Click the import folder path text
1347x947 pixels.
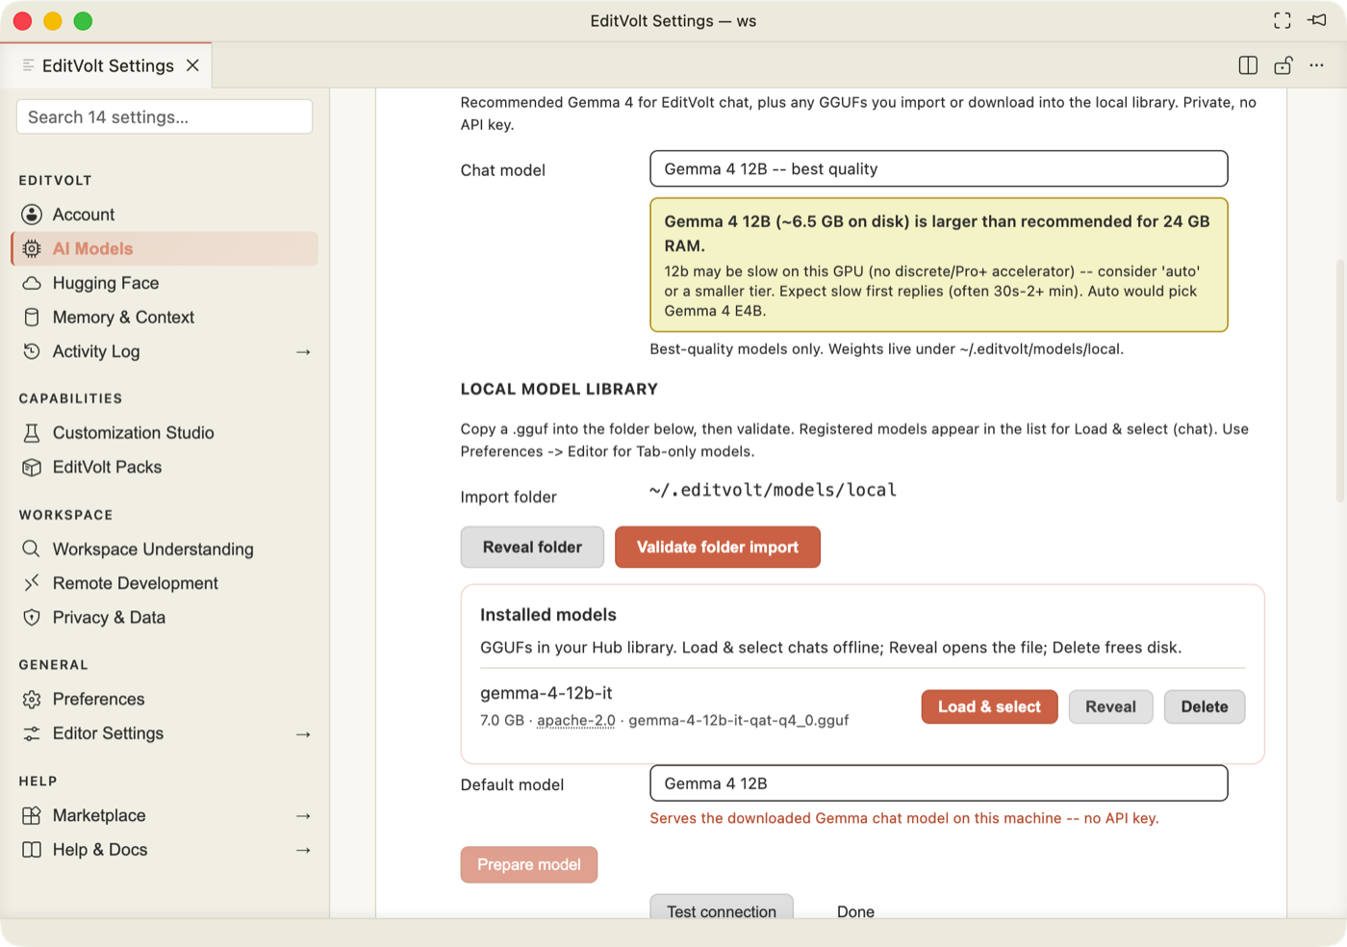pos(773,490)
